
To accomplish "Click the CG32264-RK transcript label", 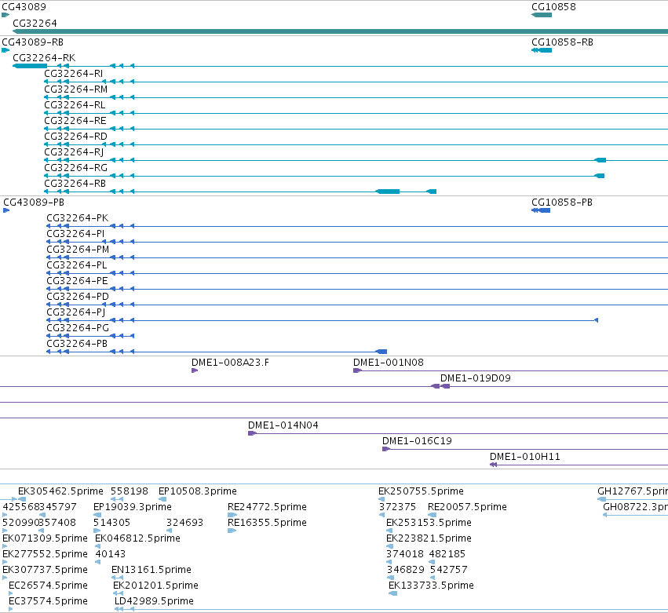I will [x=44, y=58].
